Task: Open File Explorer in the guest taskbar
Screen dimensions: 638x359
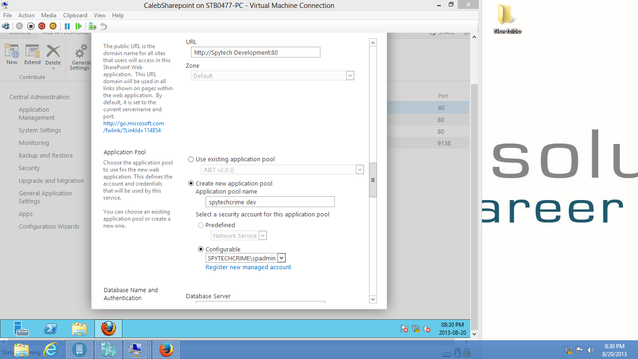Action: tap(79, 329)
